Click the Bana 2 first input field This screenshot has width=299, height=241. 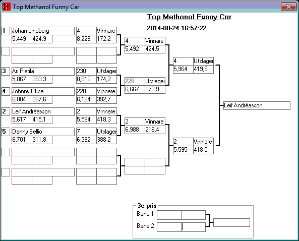tap(169, 227)
